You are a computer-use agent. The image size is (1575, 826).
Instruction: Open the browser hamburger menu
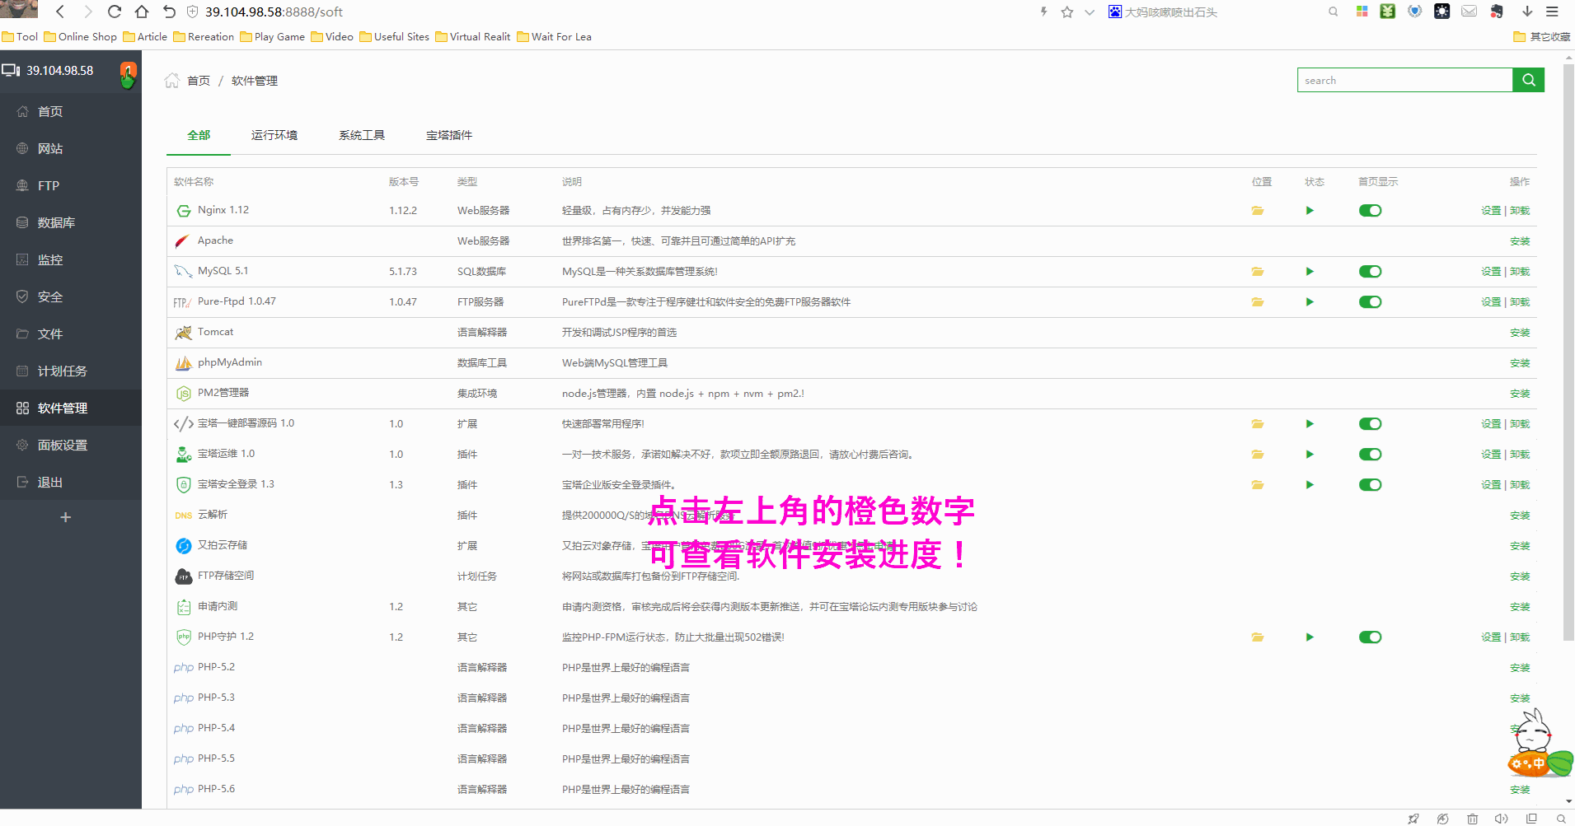(1552, 12)
